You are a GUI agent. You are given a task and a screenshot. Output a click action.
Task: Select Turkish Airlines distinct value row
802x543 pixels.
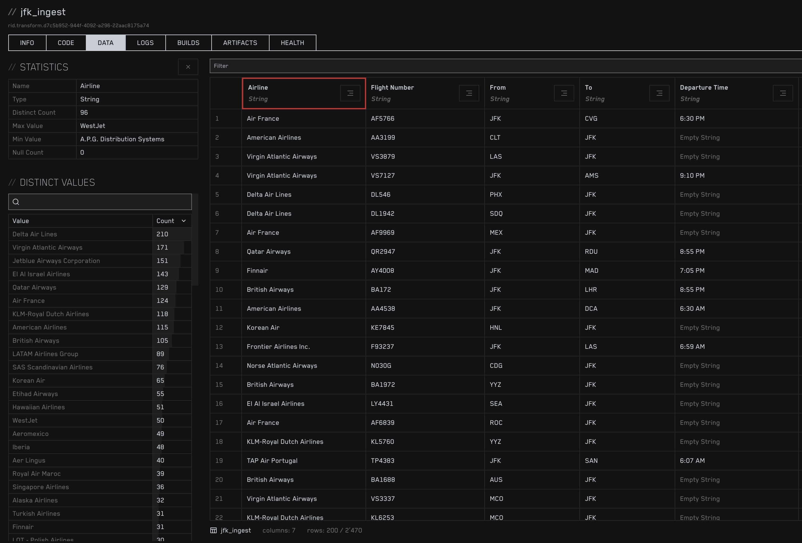click(x=100, y=514)
